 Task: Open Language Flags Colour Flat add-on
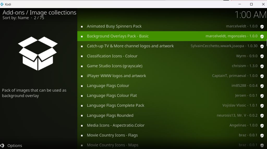[172, 96]
